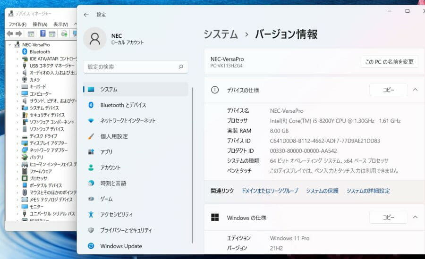Image resolution: width=425 pixels, height=259 pixels.
Task: Click コピー for デバイスの仕様
Action: coord(388,90)
